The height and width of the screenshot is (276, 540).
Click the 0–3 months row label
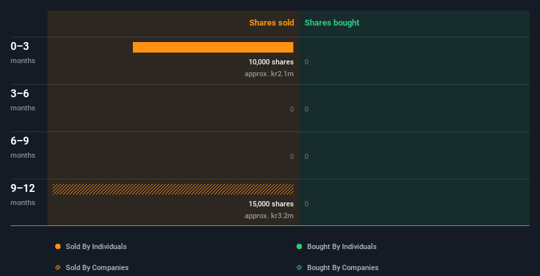[x=23, y=53]
